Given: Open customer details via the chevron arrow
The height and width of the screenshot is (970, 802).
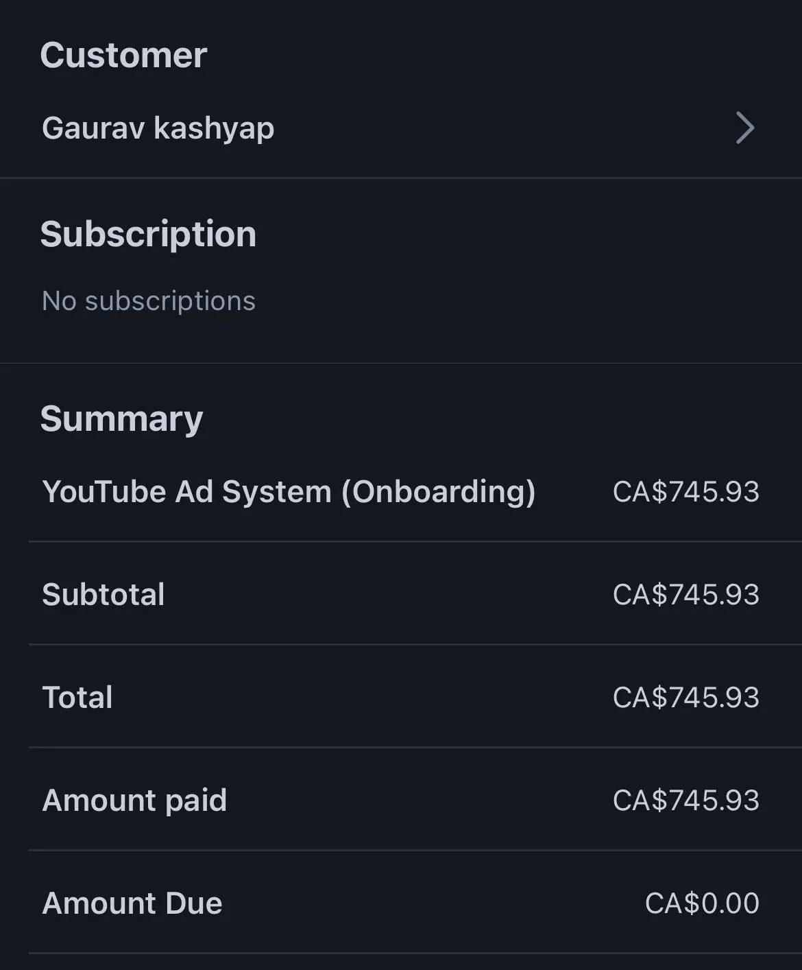Looking at the screenshot, I should [745, 128].
